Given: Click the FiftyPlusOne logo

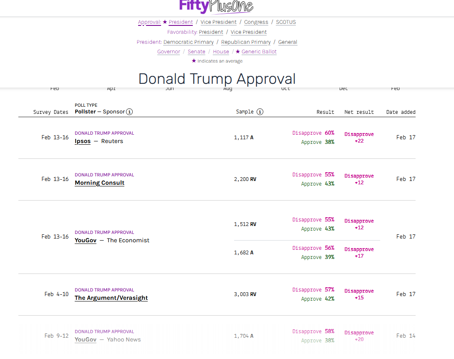Looking at the screenshot, I should [216, 6].
